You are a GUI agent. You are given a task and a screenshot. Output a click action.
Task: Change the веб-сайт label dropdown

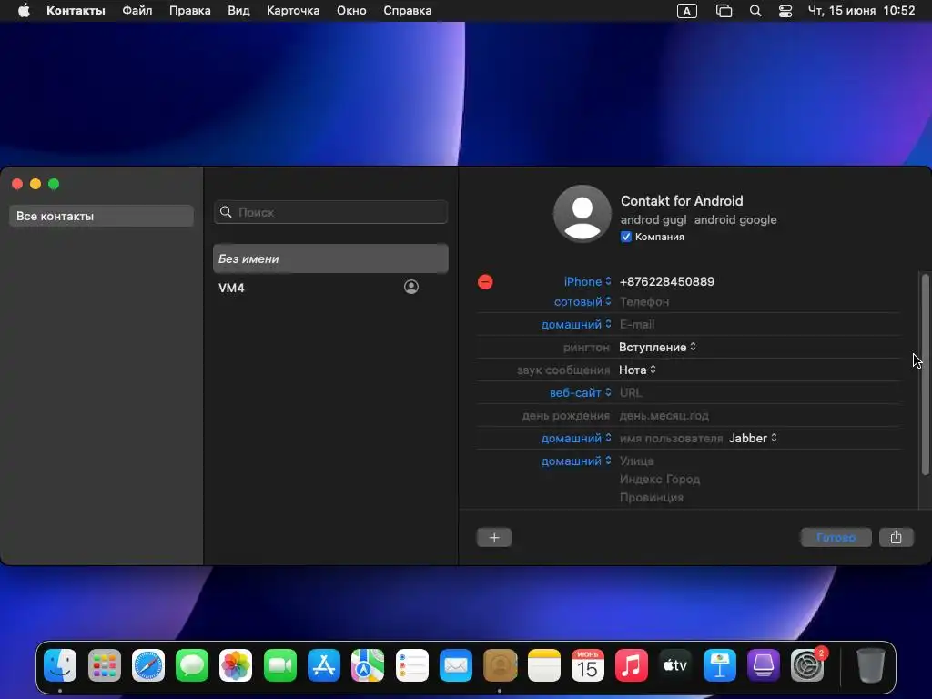tap(580, 392)
